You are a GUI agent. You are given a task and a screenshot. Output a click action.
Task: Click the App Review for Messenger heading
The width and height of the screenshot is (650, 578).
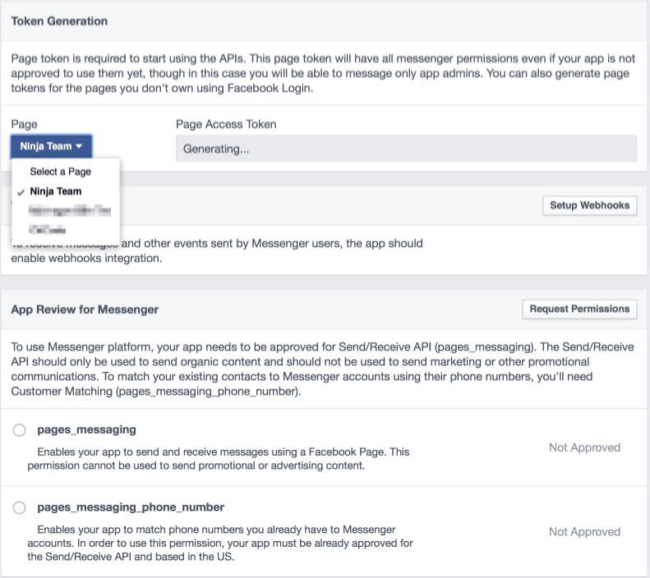[x=85, y=310]
